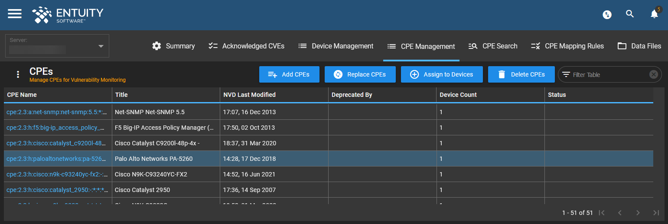Viewport: 668px width, 224px height.
Task: Go to next page of table
Action: (x=638, y=213)
